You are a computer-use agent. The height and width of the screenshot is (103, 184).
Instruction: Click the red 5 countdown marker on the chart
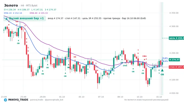[x=28, y=48]
